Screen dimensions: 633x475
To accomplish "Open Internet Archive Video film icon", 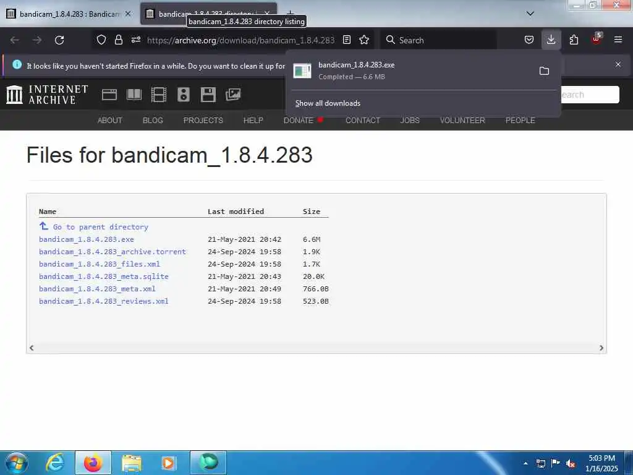I will (159, 95).
